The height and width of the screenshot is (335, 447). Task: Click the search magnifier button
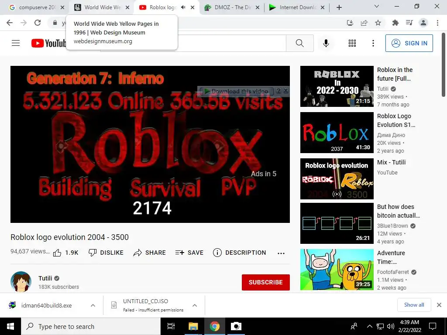[299, 43]
